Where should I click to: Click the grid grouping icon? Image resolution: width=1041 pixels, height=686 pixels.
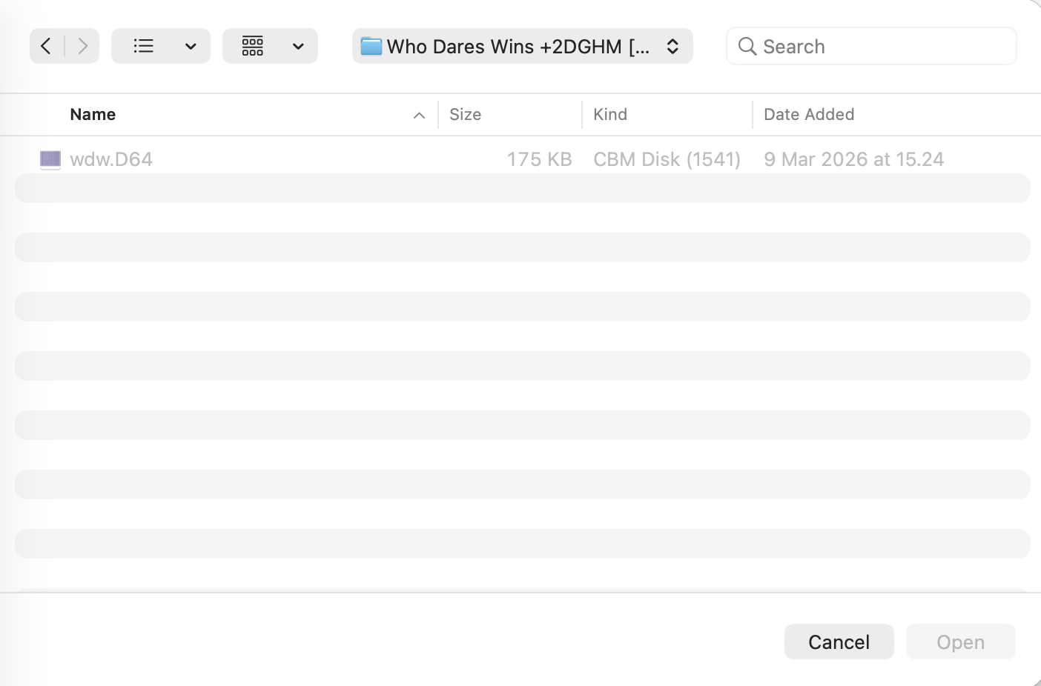point(253,46)
